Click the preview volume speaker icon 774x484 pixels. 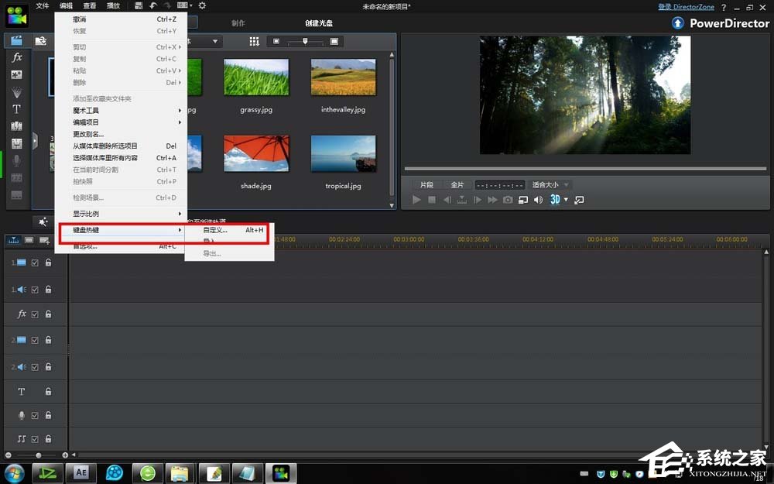pos(538,200)
